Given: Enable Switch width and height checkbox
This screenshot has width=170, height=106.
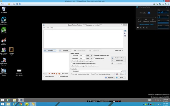Looking at the screenshot, I should 71,61.
